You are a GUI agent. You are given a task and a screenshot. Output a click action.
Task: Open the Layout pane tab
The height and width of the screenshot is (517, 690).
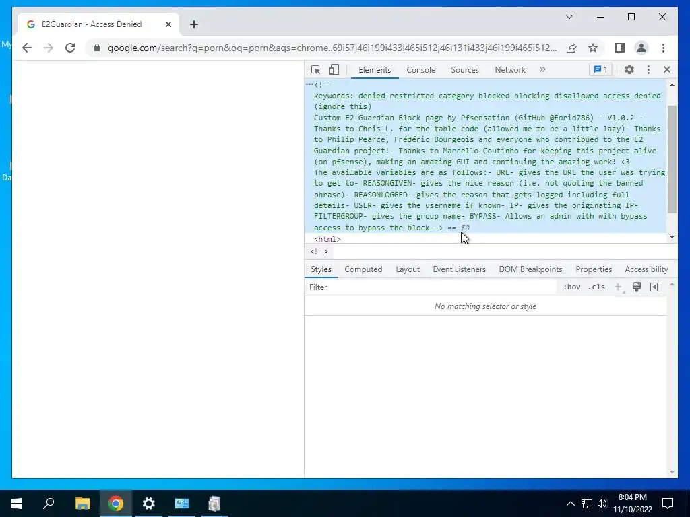click(x=408, y=269)
